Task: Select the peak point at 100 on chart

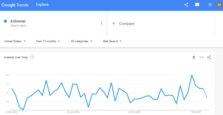Action: pos(192,75)
